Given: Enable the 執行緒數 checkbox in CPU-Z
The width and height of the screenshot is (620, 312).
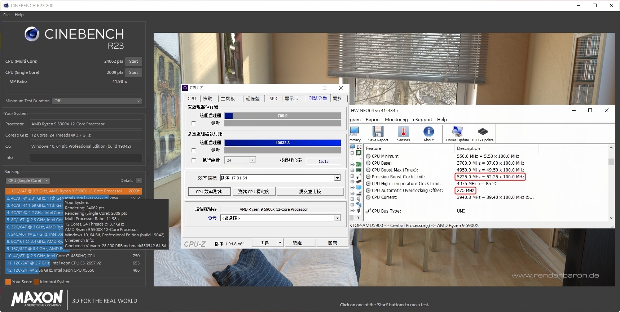Looking at the screenshot, I should click(194, 160).
